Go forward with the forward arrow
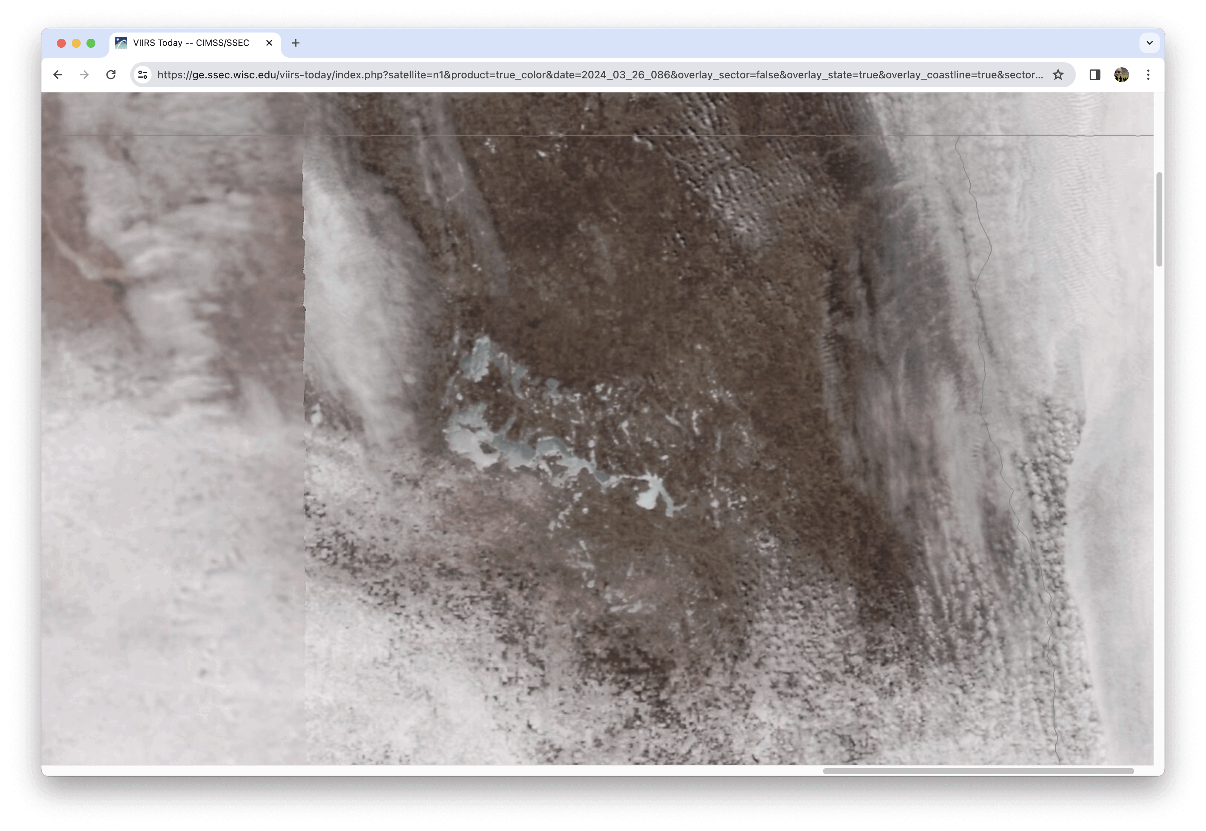This screenshot has height=831, width=1206. [84, 74]
